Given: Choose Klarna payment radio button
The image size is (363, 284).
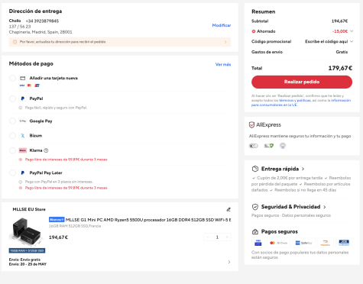Looking at the screenshot, I should (x=12, y=150).
